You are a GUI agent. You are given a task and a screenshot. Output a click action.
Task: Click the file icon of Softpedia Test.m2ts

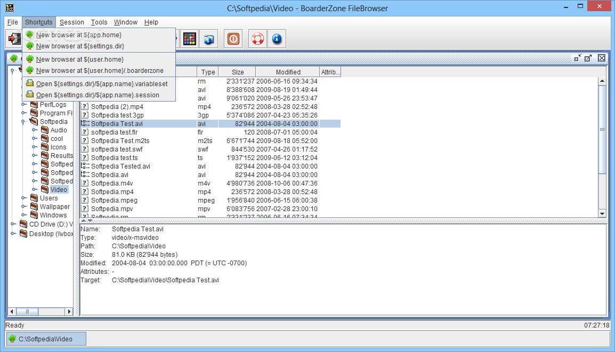[85, 140]
